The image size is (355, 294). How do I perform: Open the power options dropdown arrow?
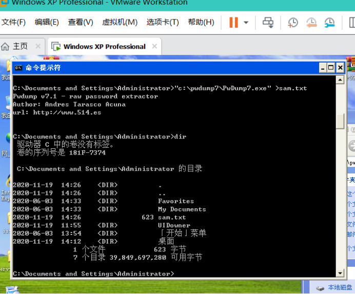coord(246,23)
